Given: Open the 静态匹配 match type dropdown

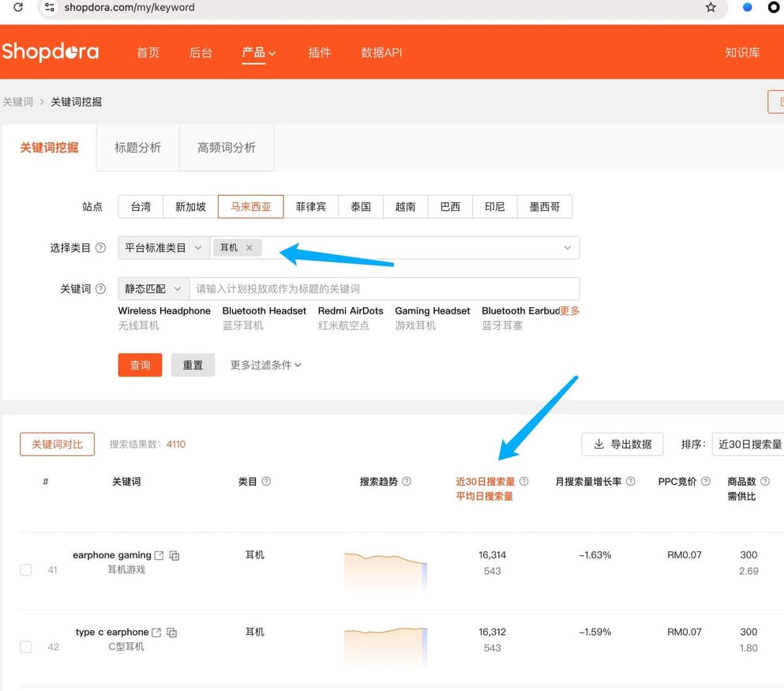Looking at the screenshot, I should (x=153, y=289).
